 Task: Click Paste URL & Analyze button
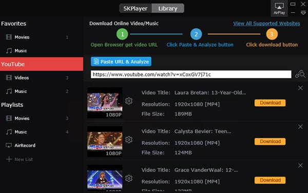(121, 62)
